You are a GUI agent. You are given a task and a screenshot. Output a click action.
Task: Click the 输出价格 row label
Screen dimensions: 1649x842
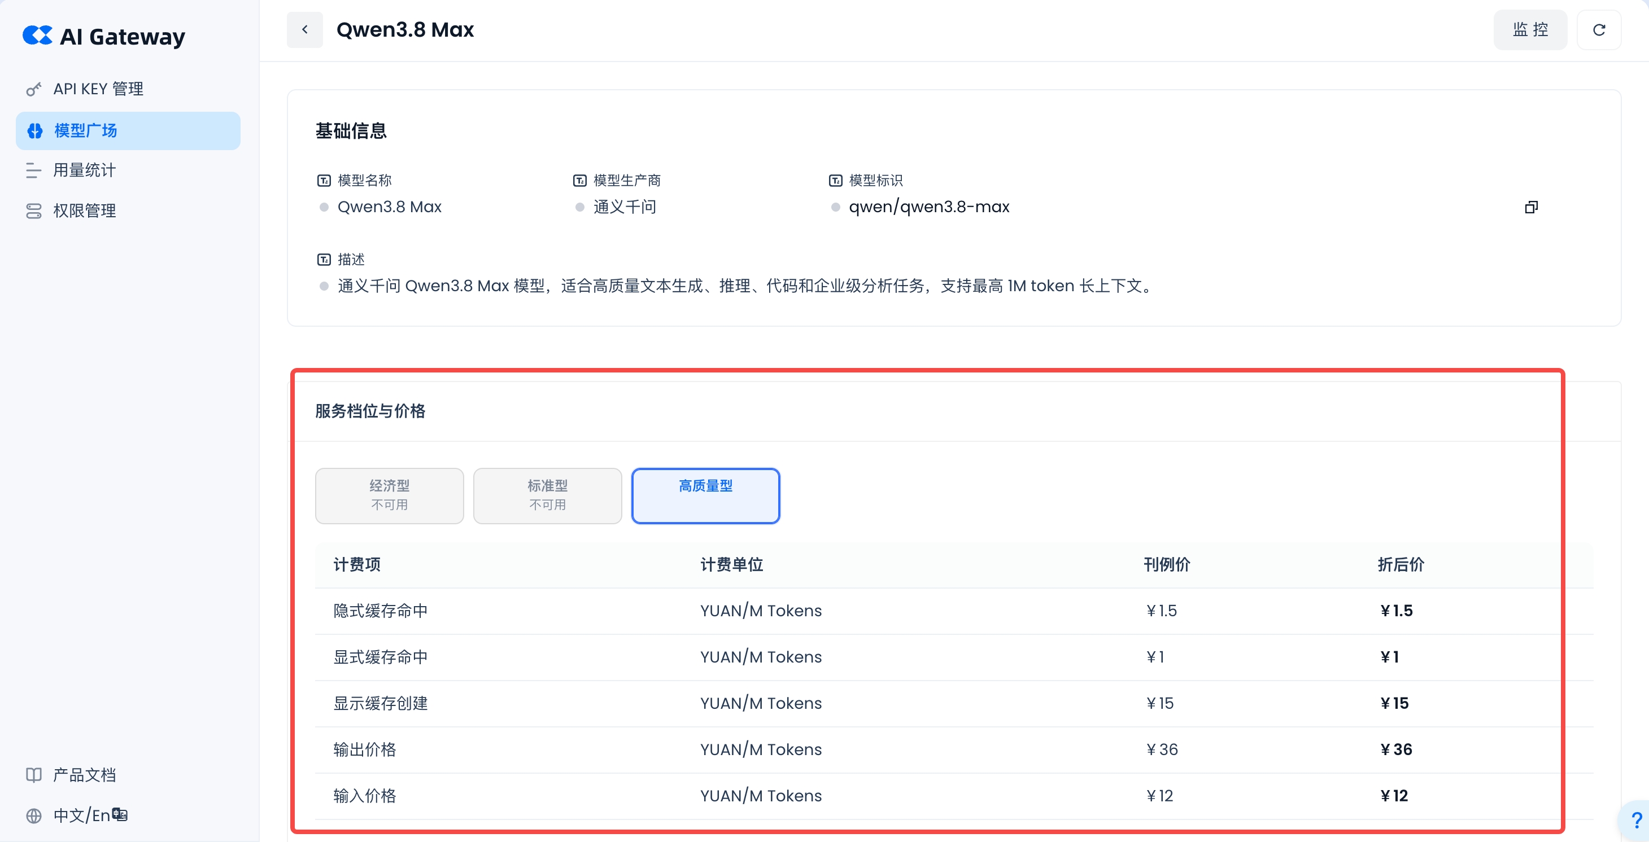[x=364, y=749]
